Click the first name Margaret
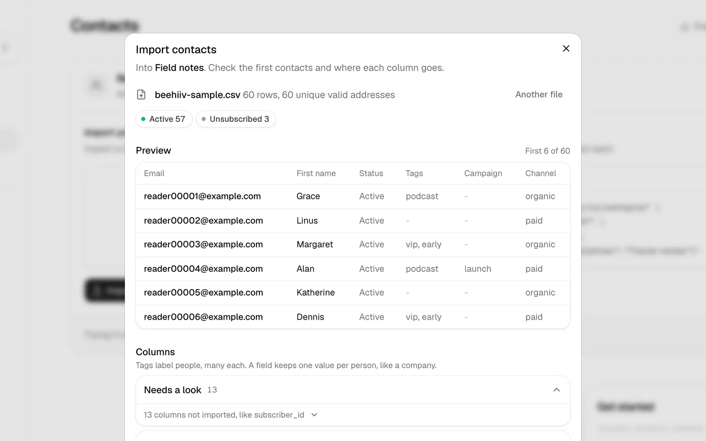 coord(315,244)
